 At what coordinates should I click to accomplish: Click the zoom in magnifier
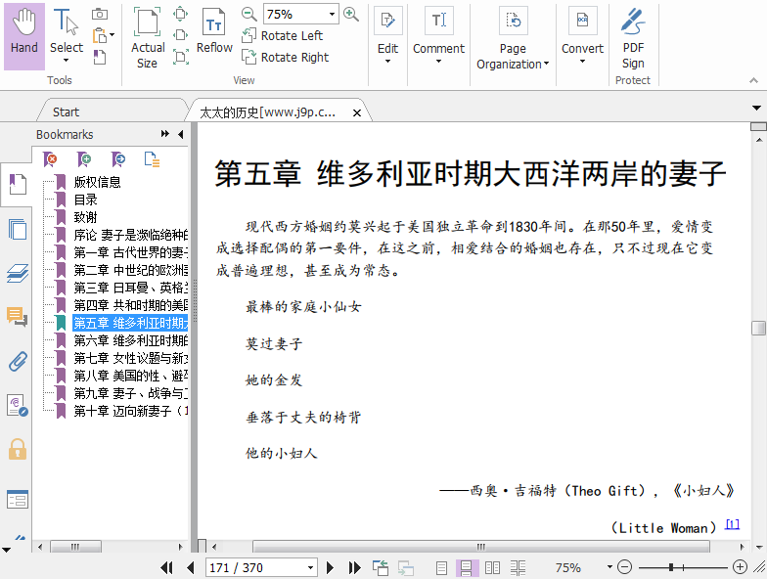350,14
